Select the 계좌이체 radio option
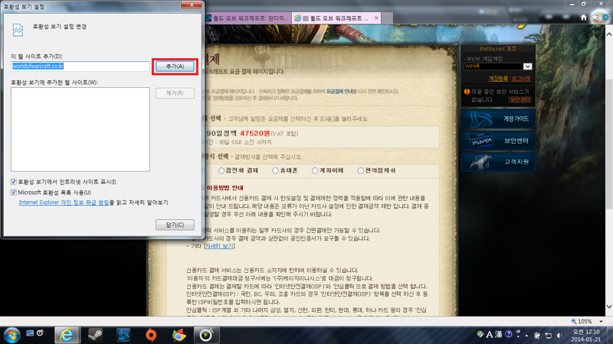Viewport: 613px width, 344px height. pos(315,170)
